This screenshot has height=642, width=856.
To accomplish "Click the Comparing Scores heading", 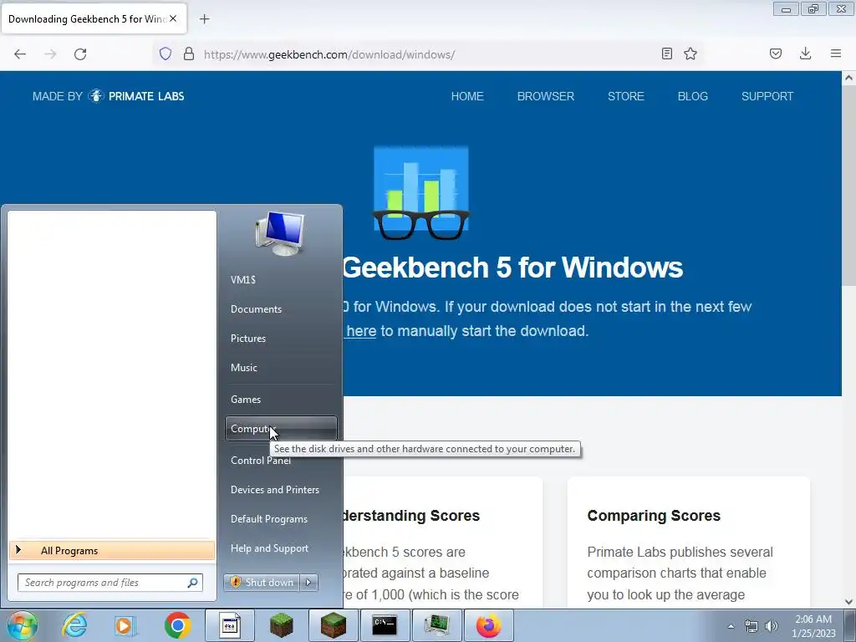I will 654,515.
